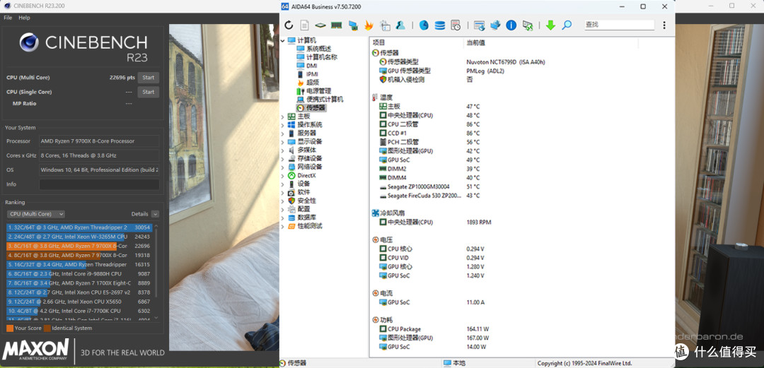The width and height of the screenshot is (764, 368).
Task: Select IPMI in the tree
Action: coord(313,74)
